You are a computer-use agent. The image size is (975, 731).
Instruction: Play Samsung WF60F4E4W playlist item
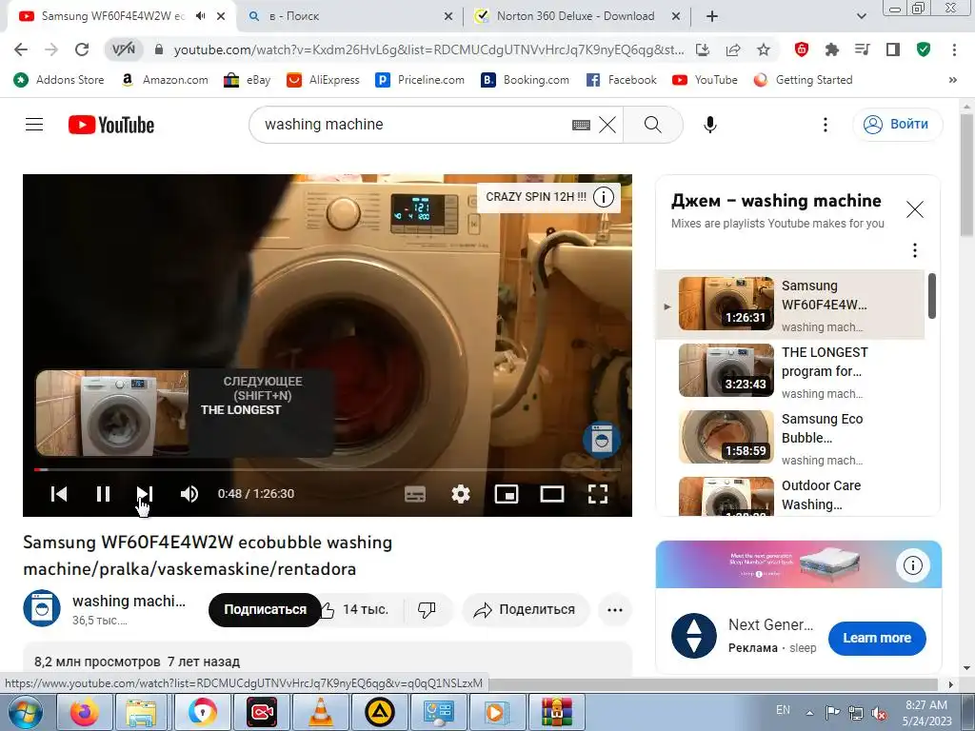click(790, 304)
